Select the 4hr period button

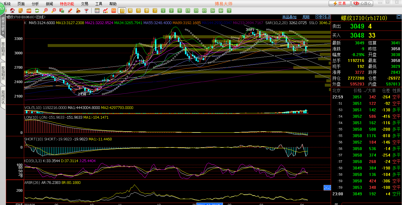coord(221,11)
